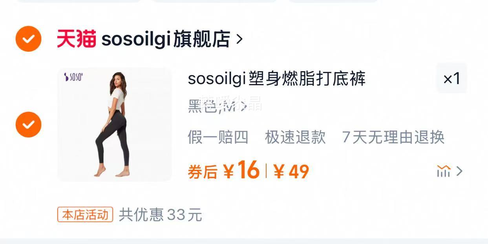Open the price trend chart icon
Viewport: 488px width, 244px height.
point(444,171)
